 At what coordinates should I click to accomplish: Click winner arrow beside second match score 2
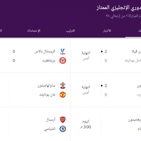coord(102,86)
